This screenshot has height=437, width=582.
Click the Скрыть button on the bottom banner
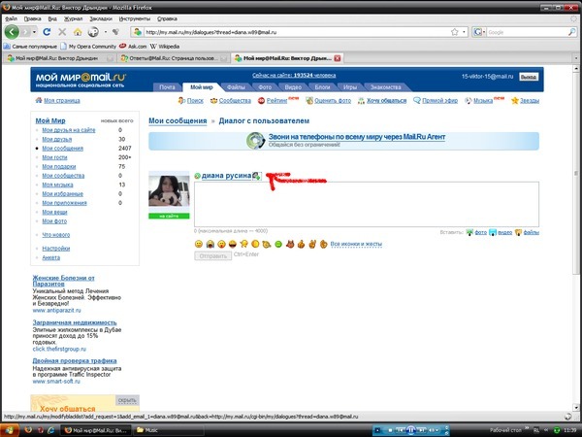tap(127, 400)
